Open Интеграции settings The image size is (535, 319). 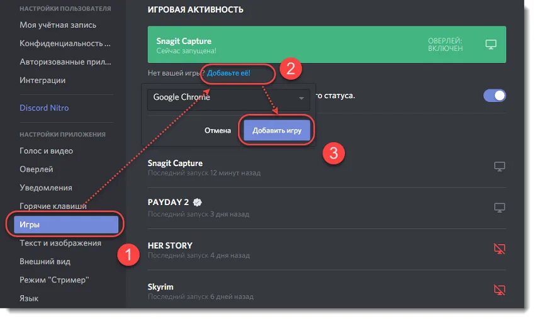[x=43, y=80]
